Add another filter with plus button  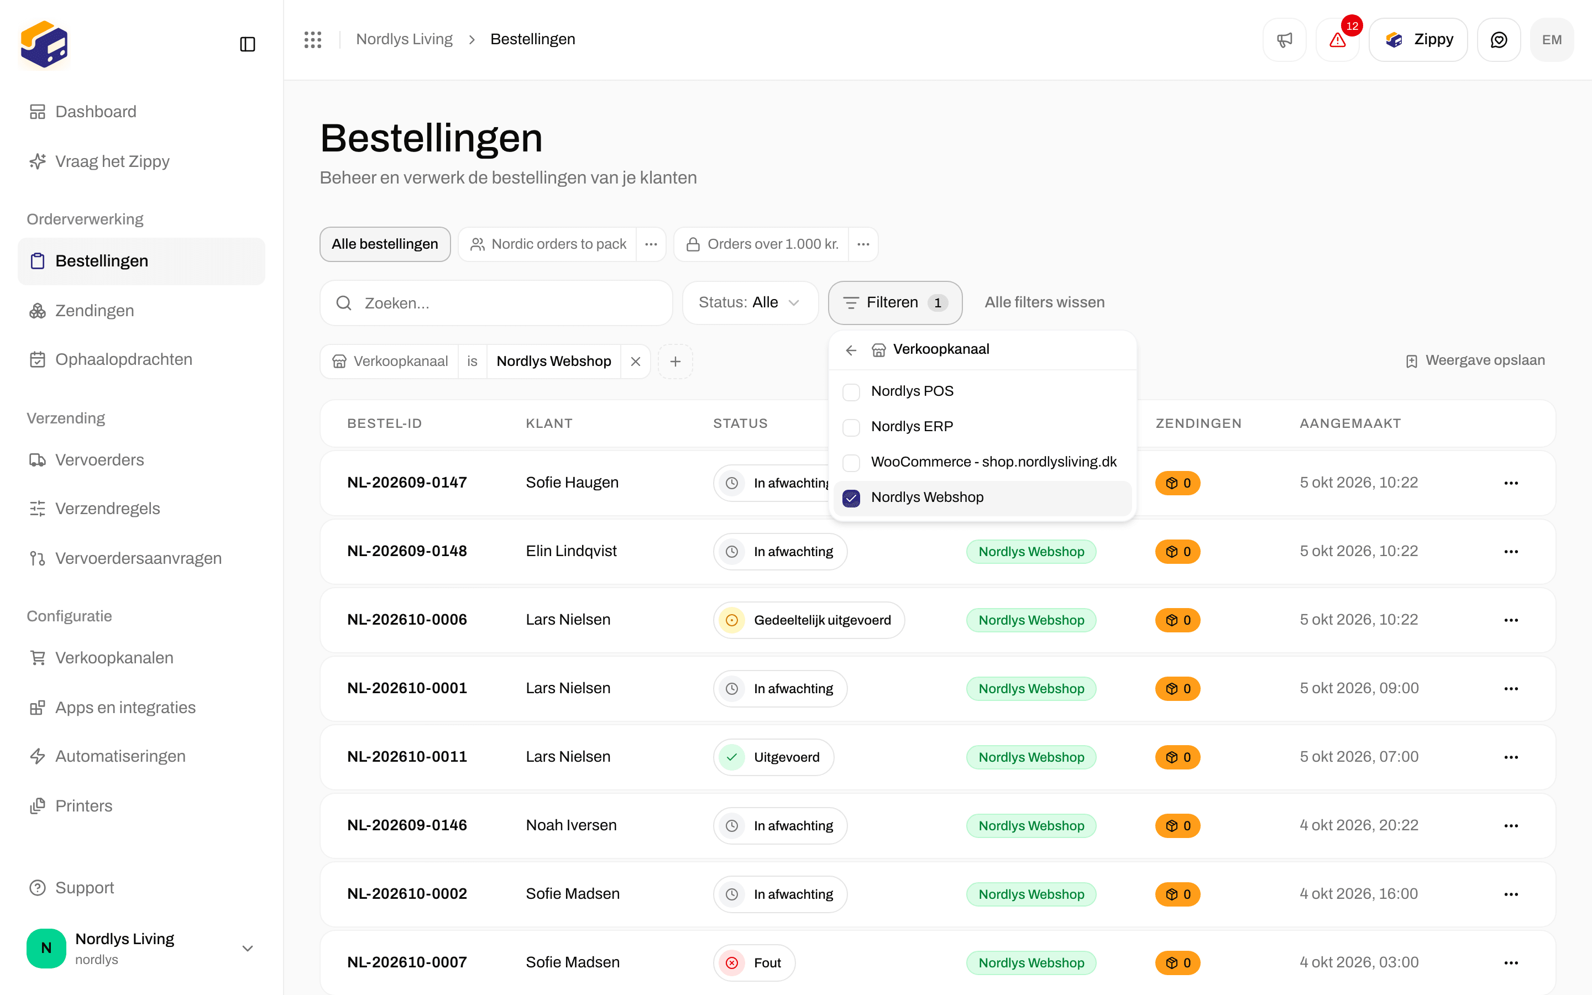(675, 362)
